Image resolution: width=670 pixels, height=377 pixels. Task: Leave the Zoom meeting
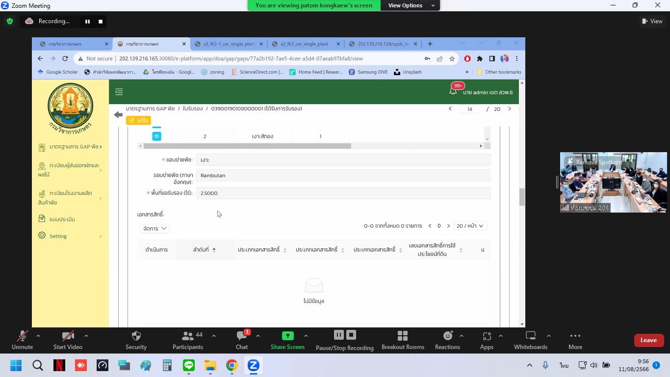pos(648,340)
